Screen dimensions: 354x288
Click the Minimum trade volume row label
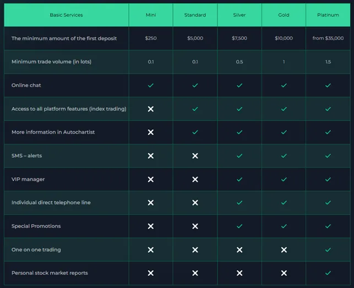51,62
